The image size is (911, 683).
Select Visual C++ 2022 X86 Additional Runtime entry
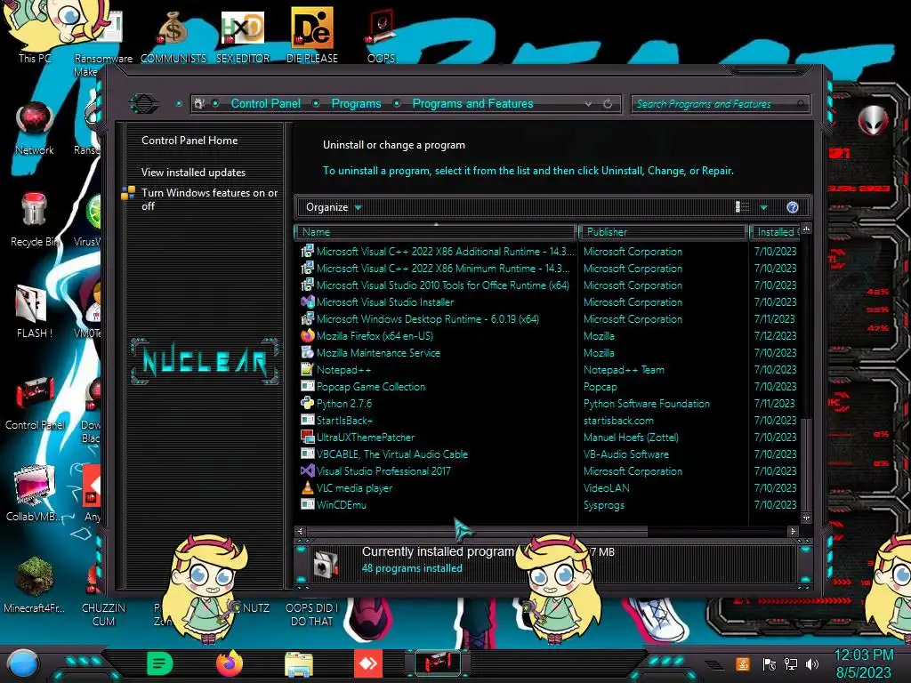[445, 252]
